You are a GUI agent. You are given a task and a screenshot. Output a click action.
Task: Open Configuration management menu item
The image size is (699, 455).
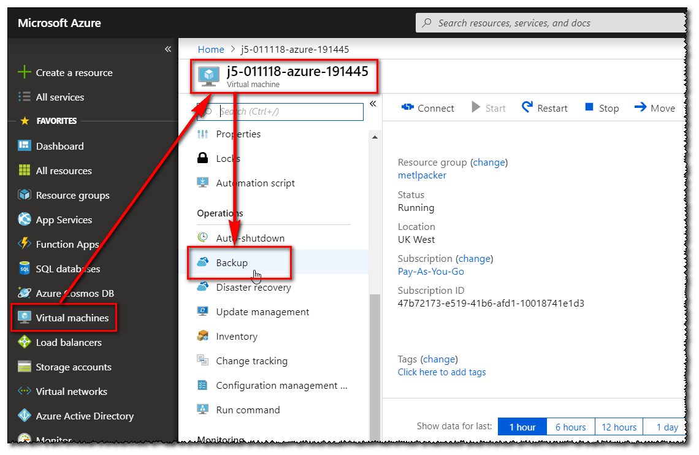(x=280, y=385)
